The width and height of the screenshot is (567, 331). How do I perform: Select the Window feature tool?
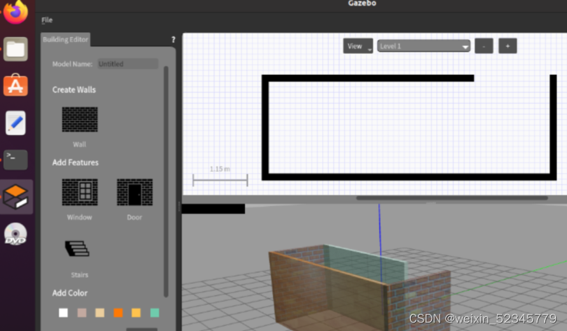80,192
